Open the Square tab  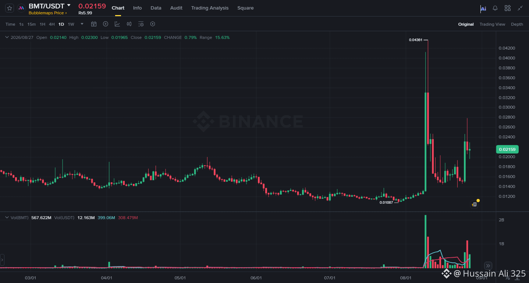pos(245,8)
